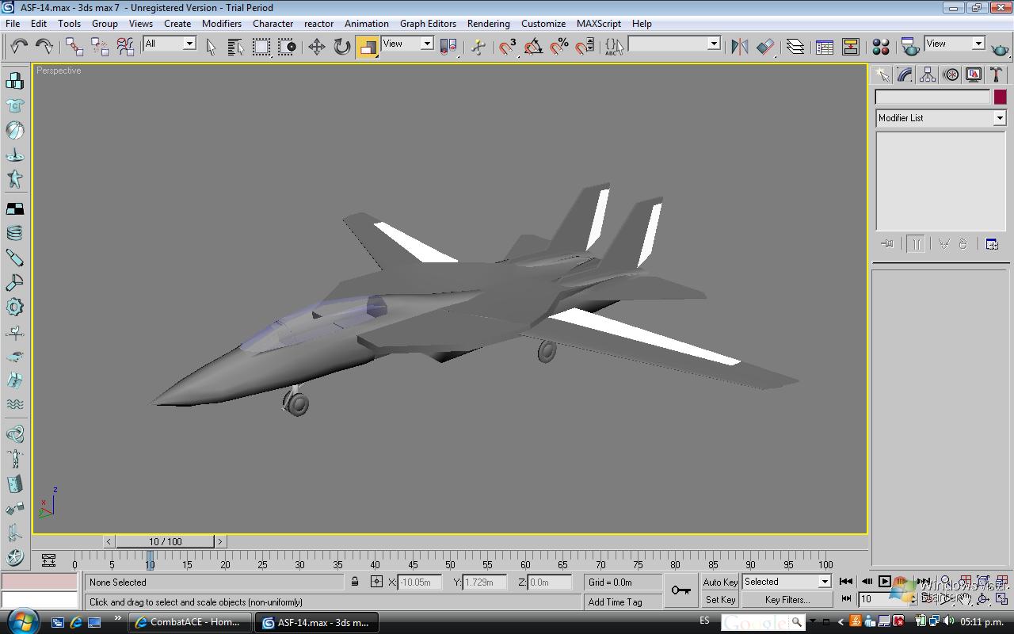This screenshot has width=1014, height=634.
Task: Open the Hierarchy panel tab icon
Action: [x=928, y=74]
